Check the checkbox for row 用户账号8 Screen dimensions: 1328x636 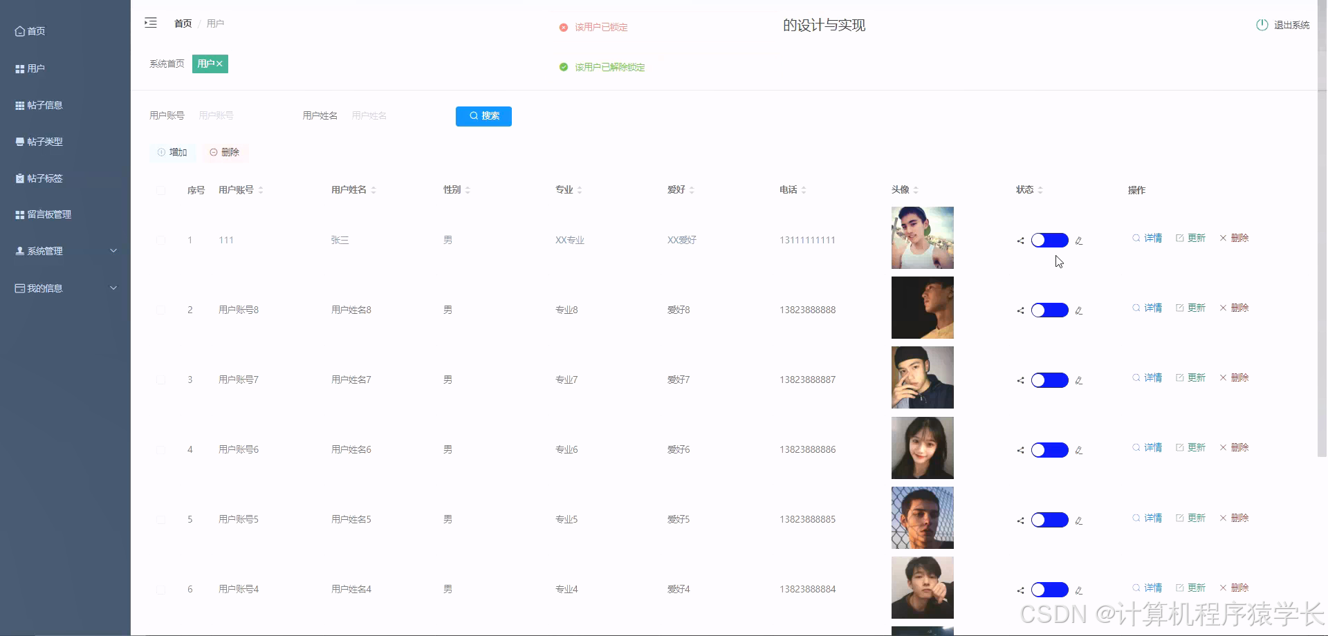point(161,310)
